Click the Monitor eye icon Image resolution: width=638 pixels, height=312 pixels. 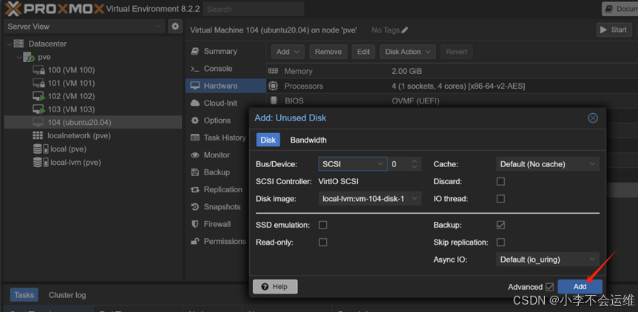(195, 155)
